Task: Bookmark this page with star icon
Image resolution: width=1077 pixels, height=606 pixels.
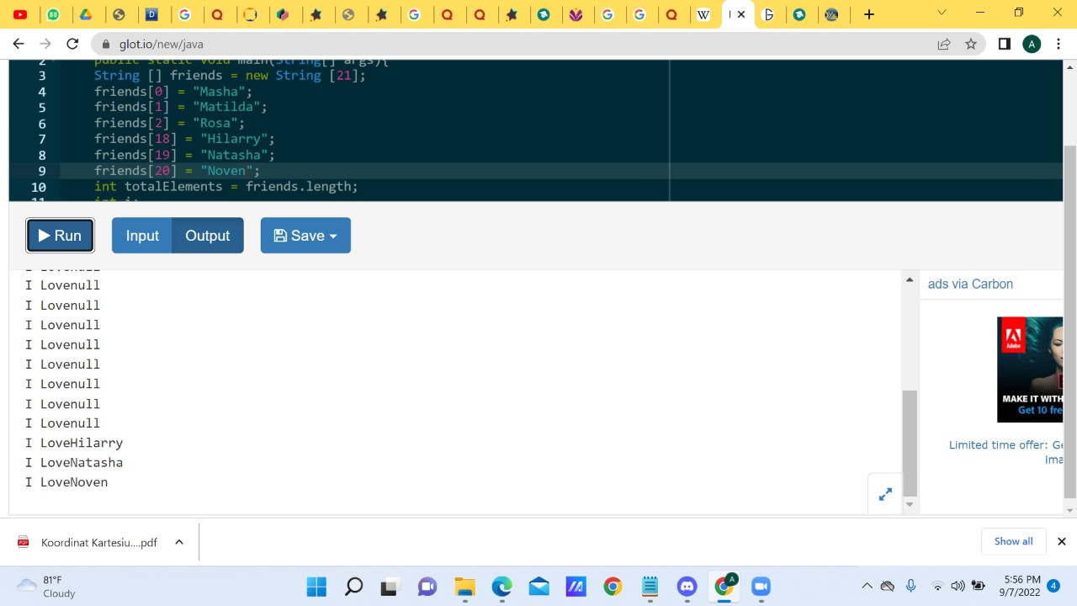Action: [971, 44]
